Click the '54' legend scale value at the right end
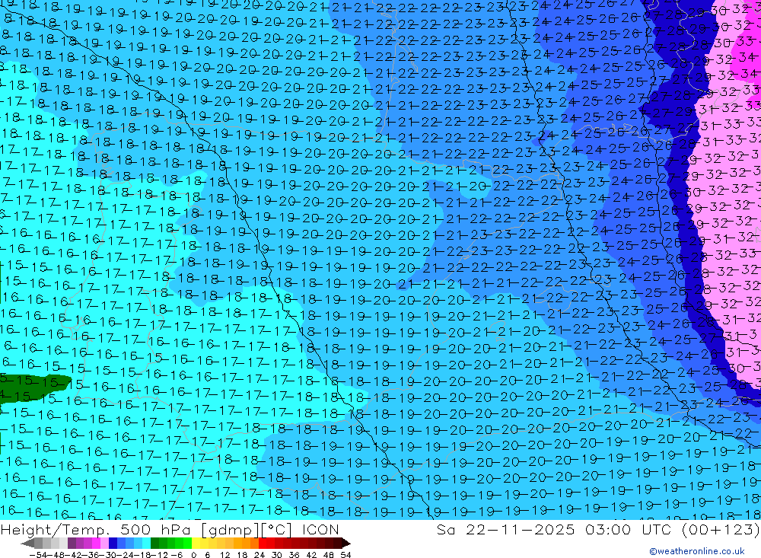 tap(345, 555)
